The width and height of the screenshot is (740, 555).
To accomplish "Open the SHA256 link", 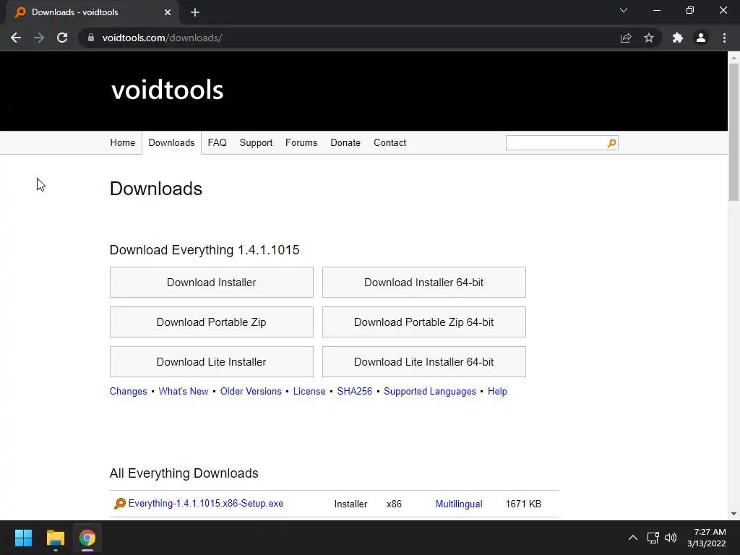I will click(354, 391).
